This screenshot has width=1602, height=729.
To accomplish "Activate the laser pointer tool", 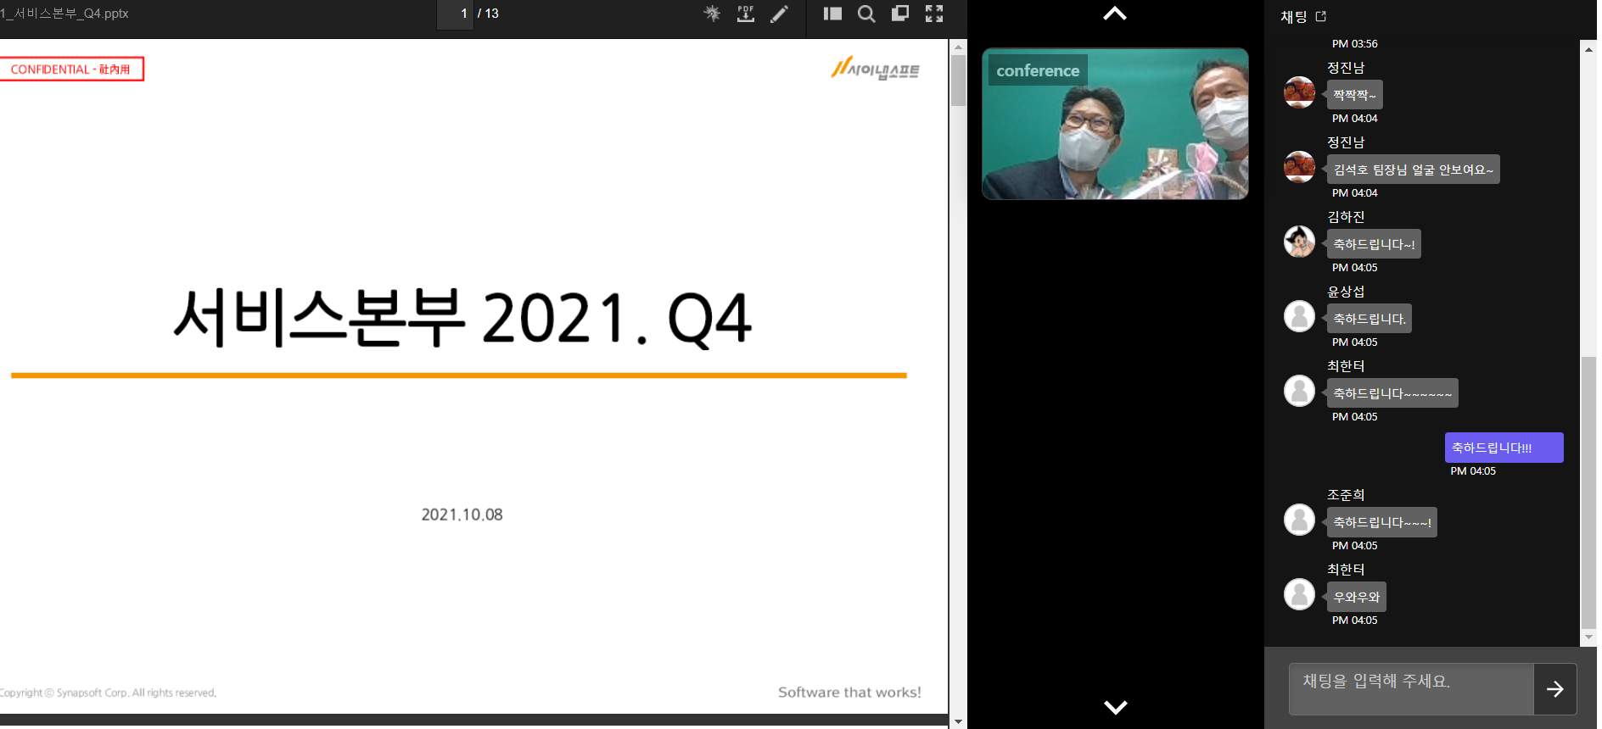I will pyautogui.click(x=712, y=14).
